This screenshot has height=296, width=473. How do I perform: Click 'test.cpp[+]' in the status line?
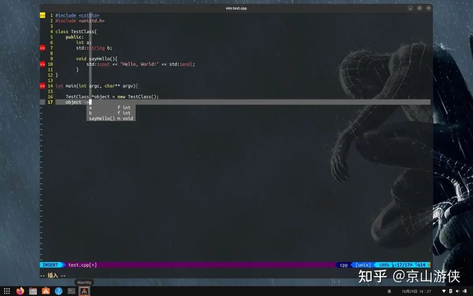pos(82,265)
